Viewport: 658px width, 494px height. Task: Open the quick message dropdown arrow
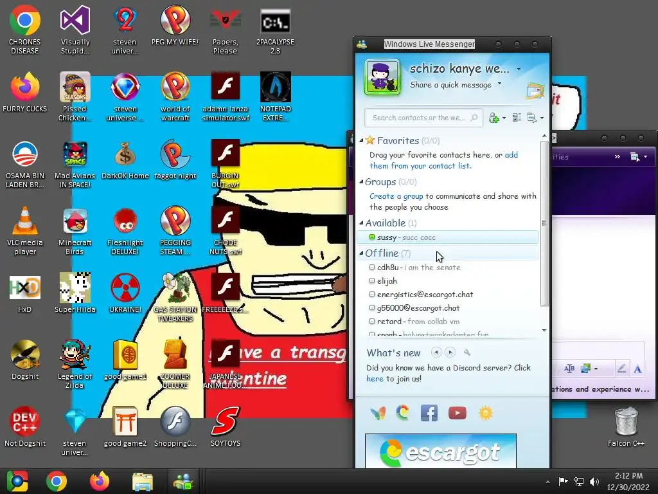(499, 83)
